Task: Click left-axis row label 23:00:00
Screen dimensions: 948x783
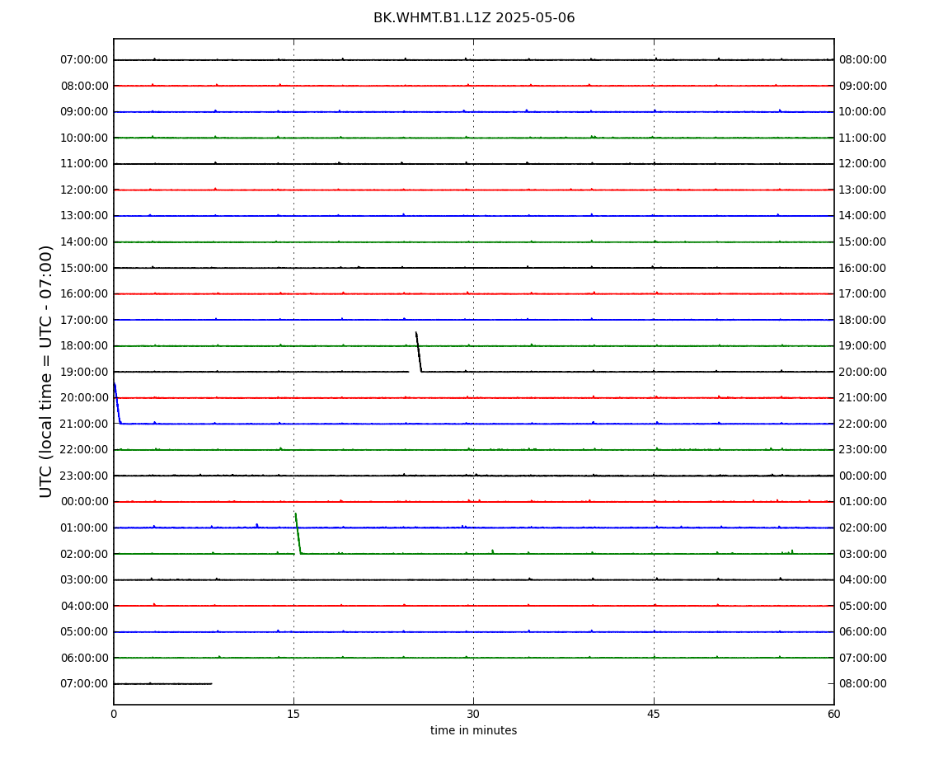Action: [x=85, y=476]
